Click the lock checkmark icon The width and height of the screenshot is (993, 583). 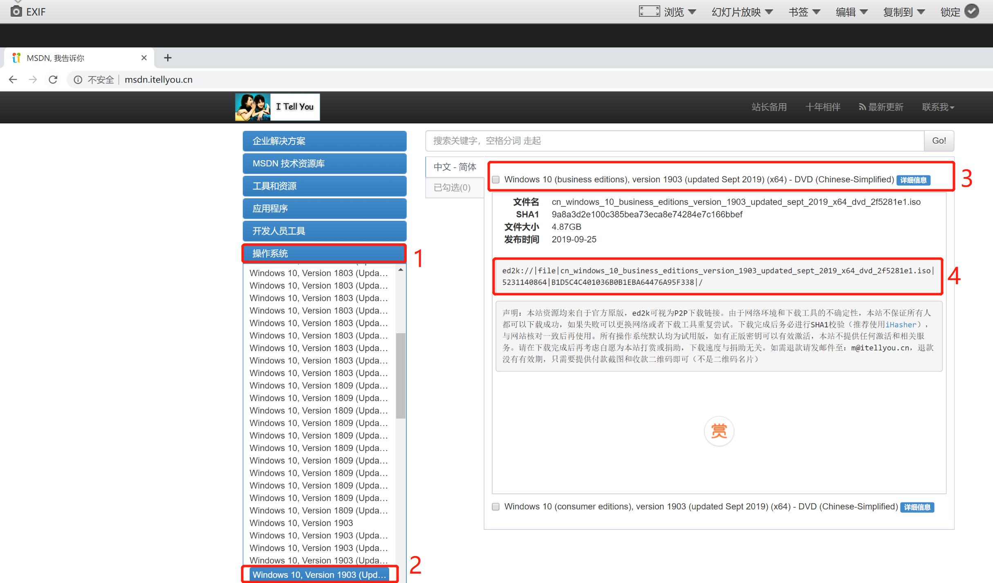[971, 11]
